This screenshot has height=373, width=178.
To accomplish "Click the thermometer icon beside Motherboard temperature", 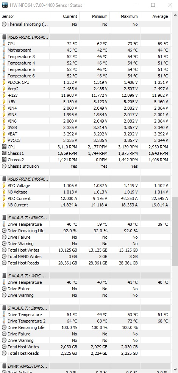I will (4, 50).
